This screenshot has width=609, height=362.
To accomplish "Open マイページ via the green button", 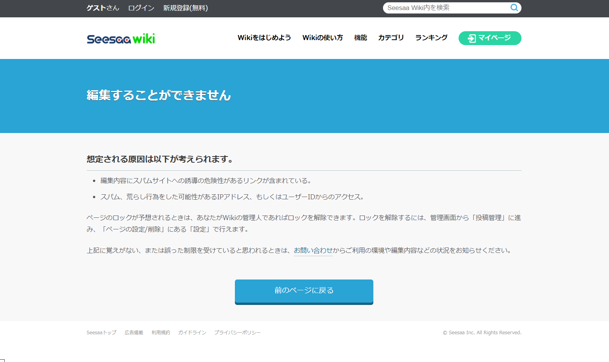I will pyautogui.click(x=489, y=38).
